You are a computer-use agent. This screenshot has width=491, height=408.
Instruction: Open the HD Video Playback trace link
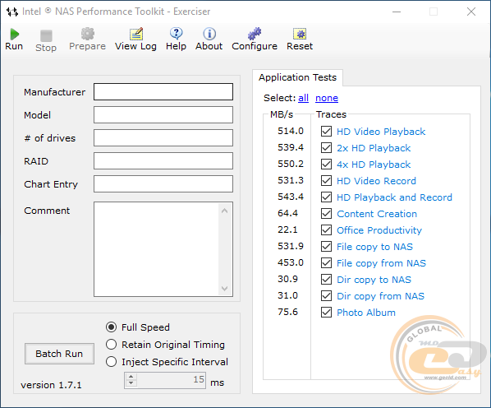point(381,132)
